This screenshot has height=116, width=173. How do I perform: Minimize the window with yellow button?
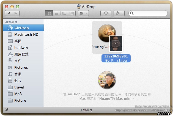pos(12,7)
